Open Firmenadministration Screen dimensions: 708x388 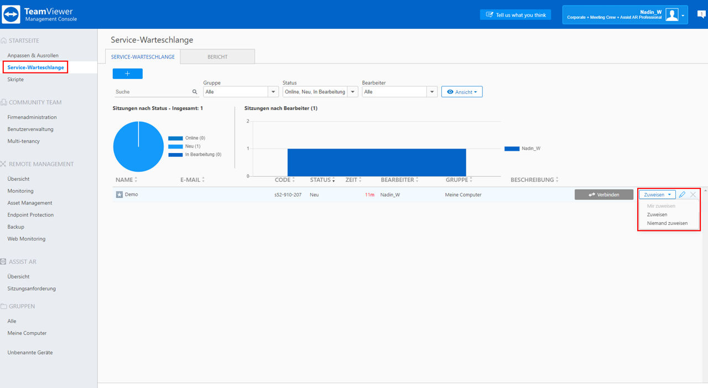(x=32, y=117)
